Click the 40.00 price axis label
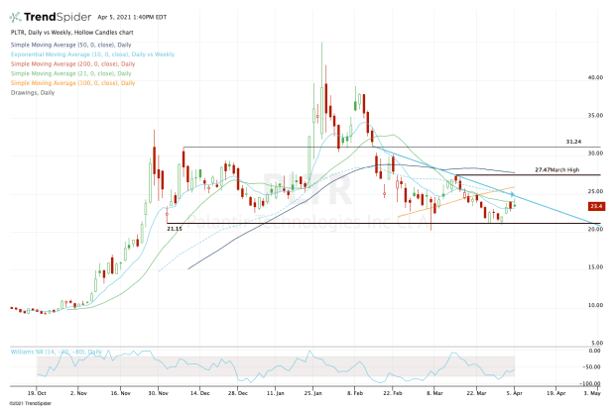Viewport: 615px width, 408px height. 596,77
